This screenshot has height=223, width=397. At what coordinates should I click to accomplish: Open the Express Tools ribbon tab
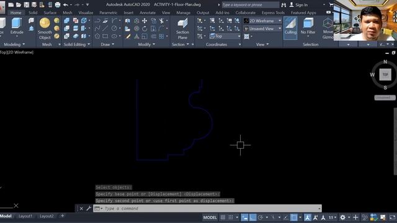273,12
